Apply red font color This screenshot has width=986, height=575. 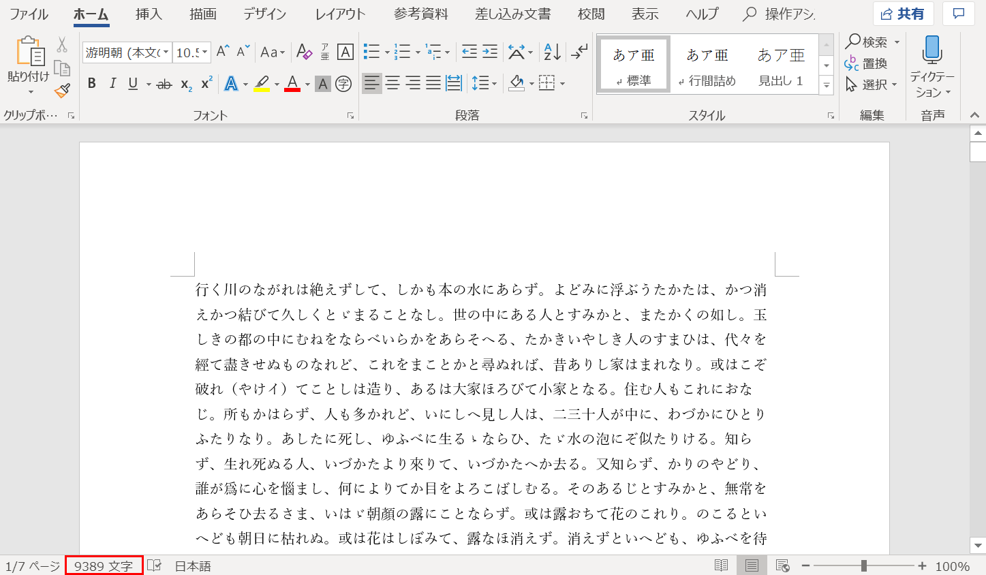(x=292, y=84)
